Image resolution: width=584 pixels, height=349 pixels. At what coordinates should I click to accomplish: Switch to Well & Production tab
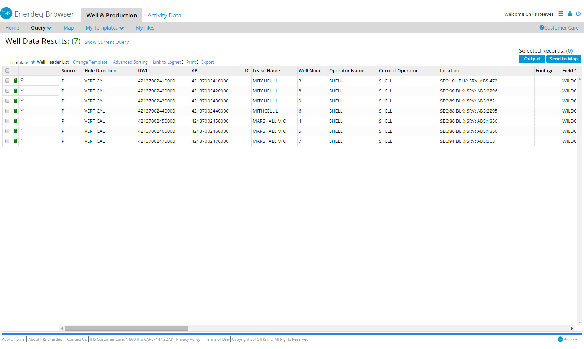pyautogui.click(x=112, y=15)
